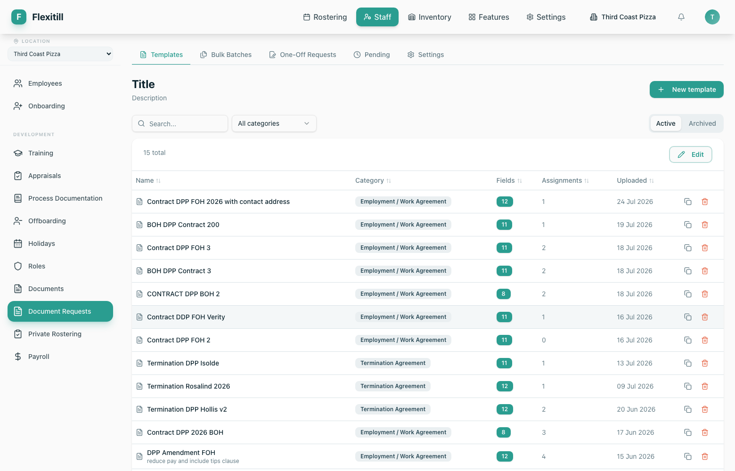
Task: Delete Contract DPP FOH 2026 with contact address
Action: point(705,202)
